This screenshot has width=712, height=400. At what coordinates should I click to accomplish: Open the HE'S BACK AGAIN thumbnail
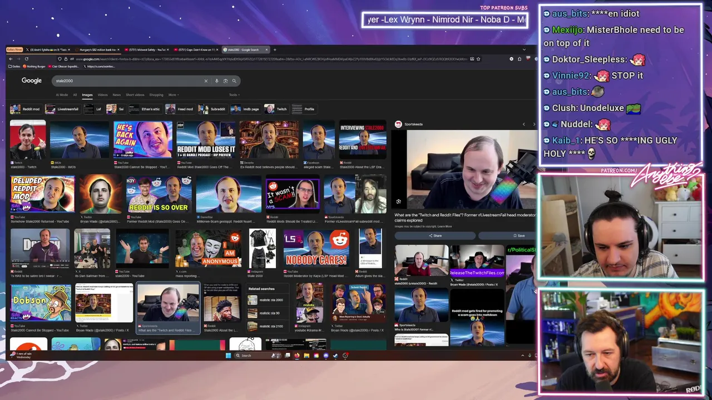pos(143,140)
